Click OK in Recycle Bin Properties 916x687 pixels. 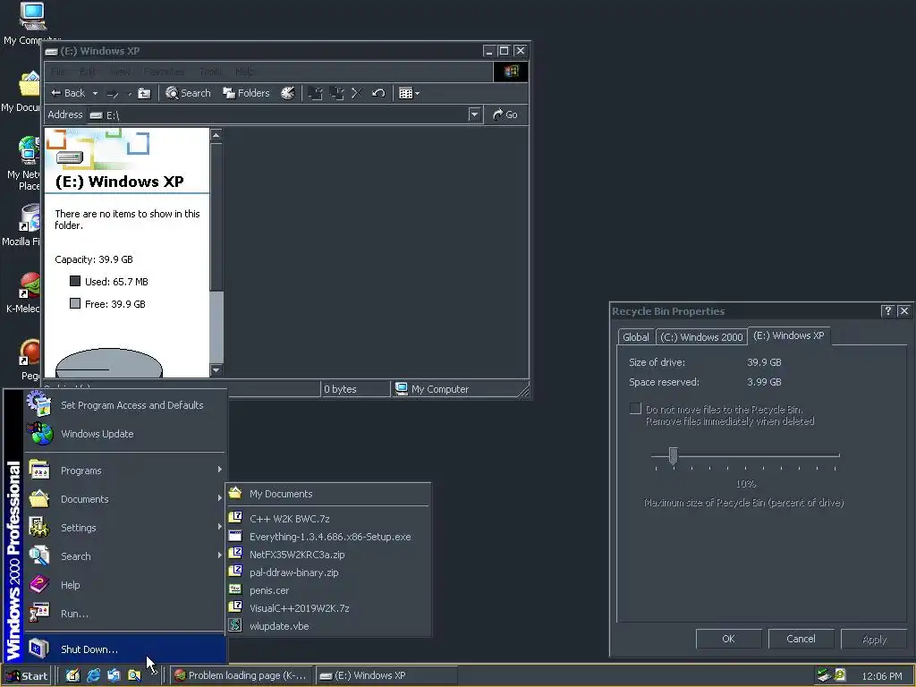pos(728,639)
